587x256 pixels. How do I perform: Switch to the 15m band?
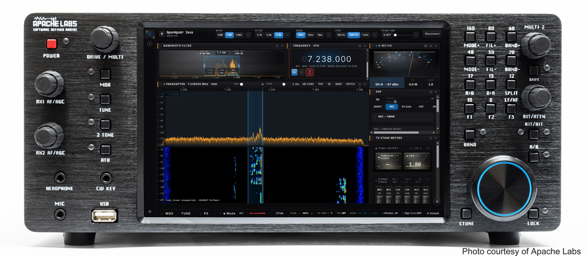(320, 35)
